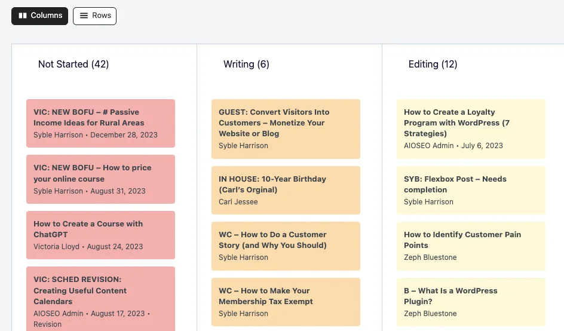Open the Passive Income Ideas for Rural Areas card

pos(101,123)
